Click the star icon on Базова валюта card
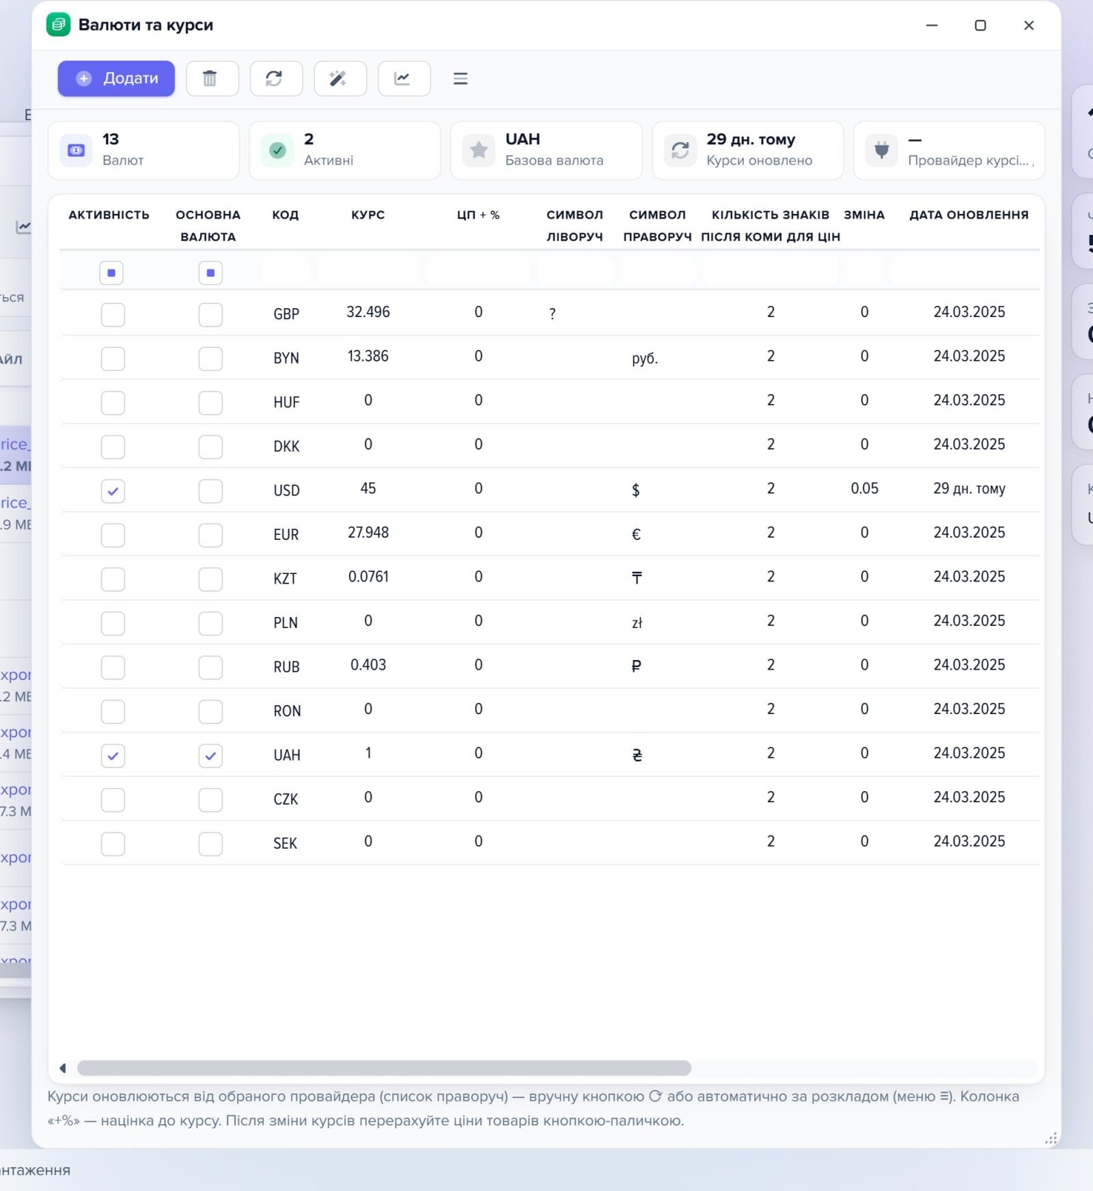The width and height of the screenshot is (1093, 1191). (479, 150)
